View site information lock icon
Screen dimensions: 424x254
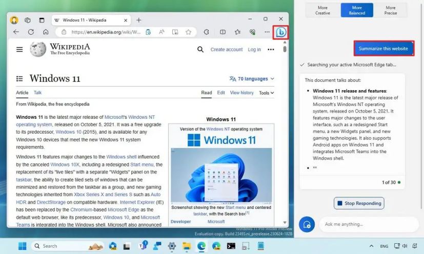[64, 32]
